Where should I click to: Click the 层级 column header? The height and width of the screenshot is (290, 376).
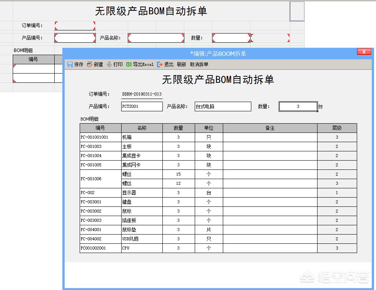pyautogui.click(x=337, y=127)
